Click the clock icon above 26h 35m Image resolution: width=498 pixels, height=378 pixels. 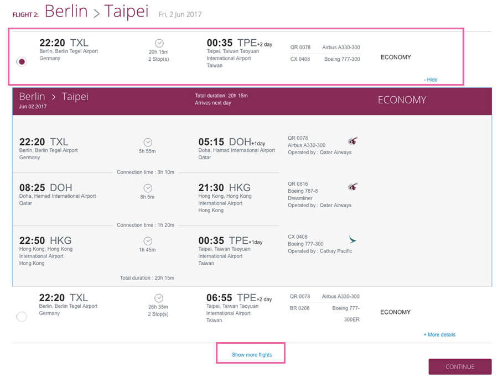[x=159, y=298]
